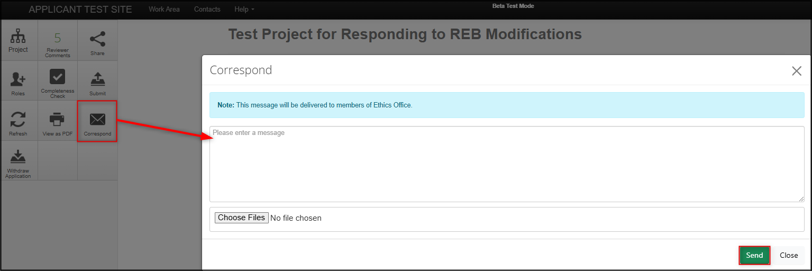Open the Work Area menu

point(164,9)
